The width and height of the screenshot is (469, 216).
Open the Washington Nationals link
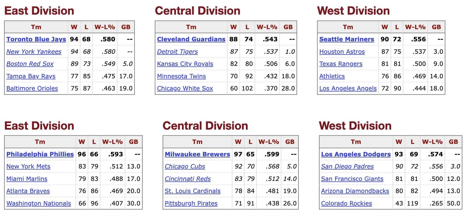39,203
